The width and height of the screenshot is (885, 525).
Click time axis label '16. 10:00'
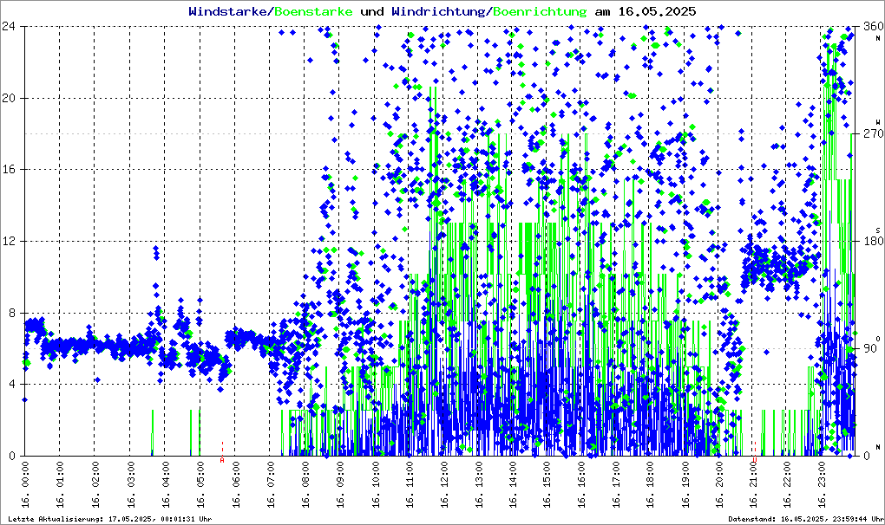[376, 484]
